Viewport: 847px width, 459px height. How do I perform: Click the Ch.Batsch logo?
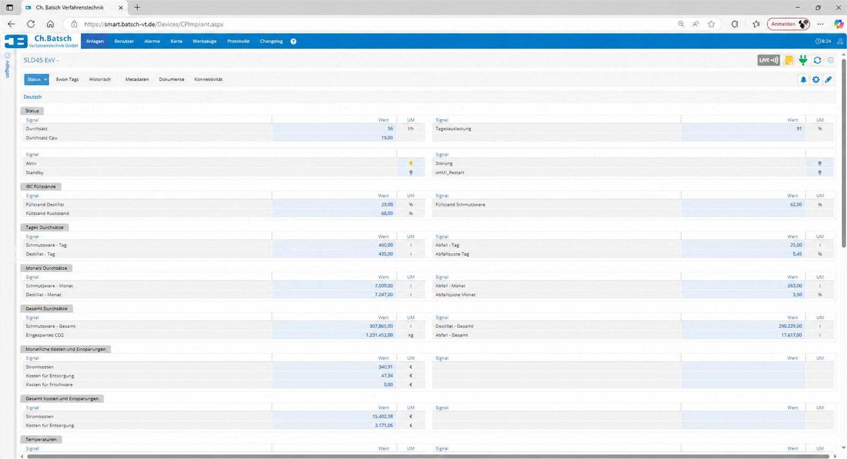(41, 41)
